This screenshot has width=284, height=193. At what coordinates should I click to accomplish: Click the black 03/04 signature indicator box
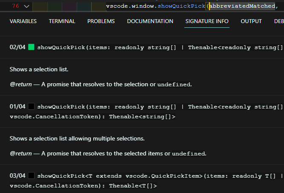[31, 175]
